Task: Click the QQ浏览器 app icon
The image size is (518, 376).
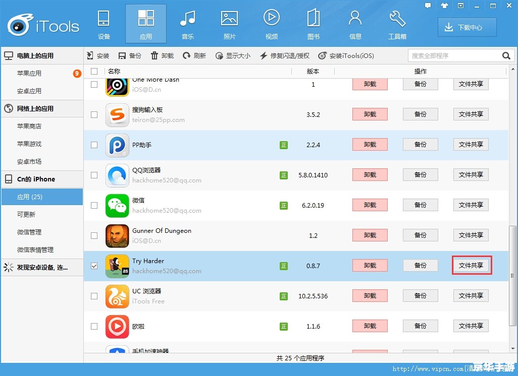Action: pos(117,175)
